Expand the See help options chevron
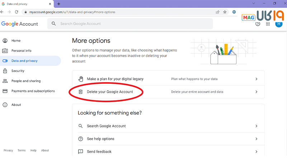 [x=257, y=139]
